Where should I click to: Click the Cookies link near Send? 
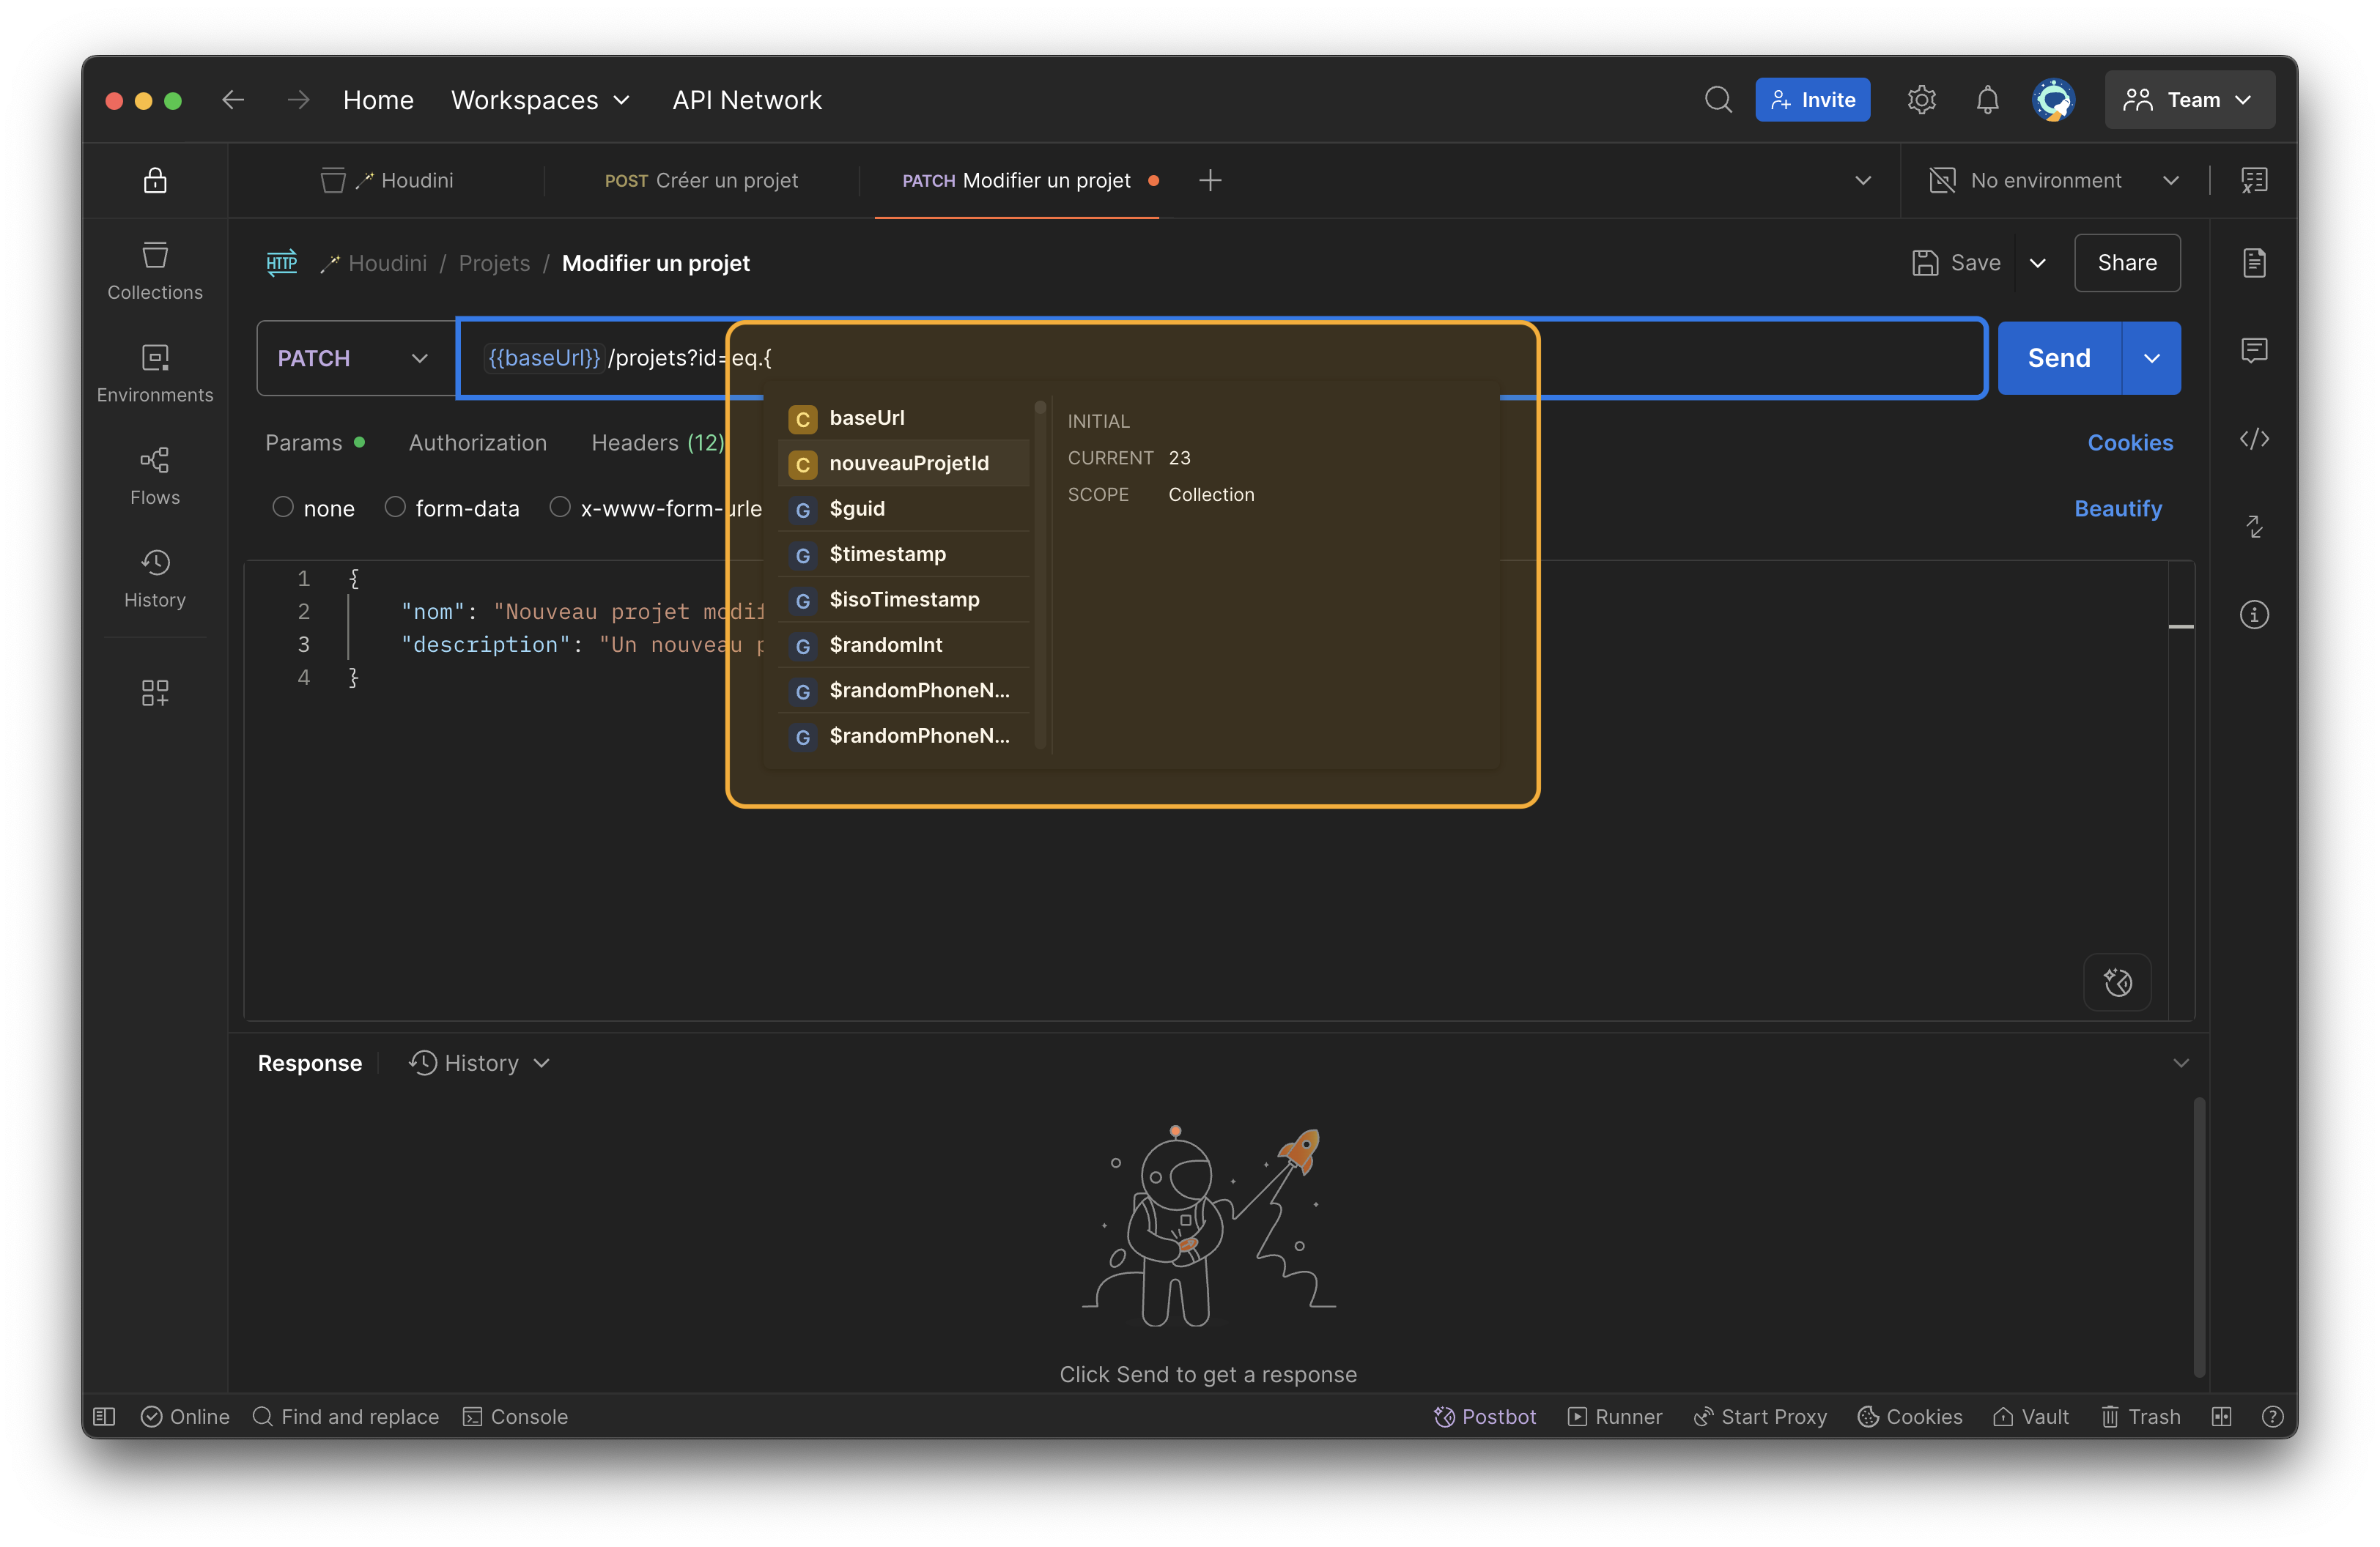(2129, 442)
